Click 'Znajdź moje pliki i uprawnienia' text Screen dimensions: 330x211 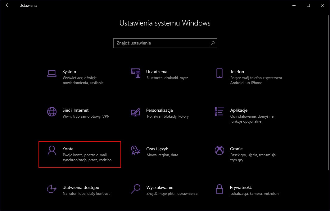click(x=172, y=194)
